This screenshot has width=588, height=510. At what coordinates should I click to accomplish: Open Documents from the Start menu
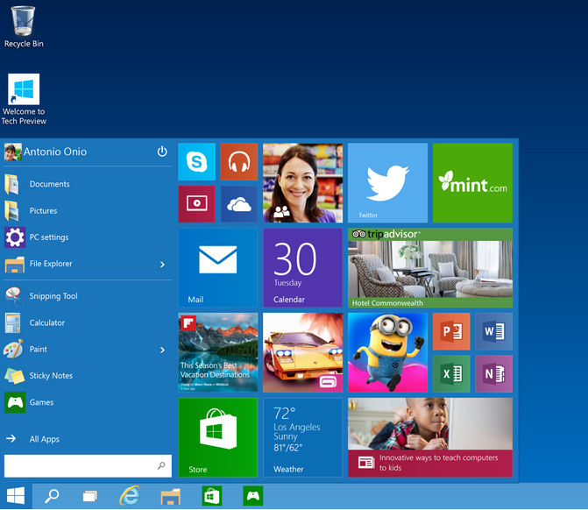click(x=49, y=184)
